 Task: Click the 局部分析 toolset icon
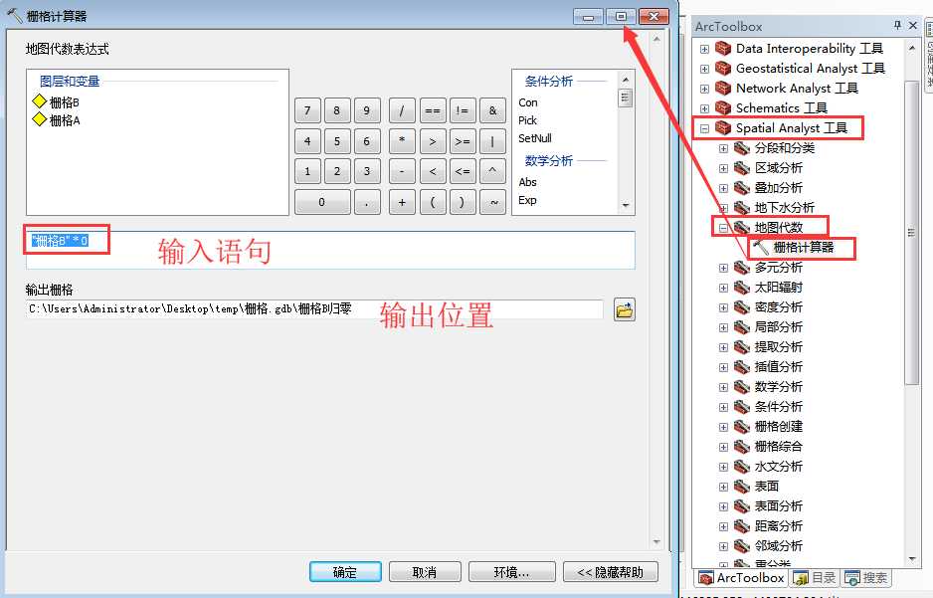[741, 327]
